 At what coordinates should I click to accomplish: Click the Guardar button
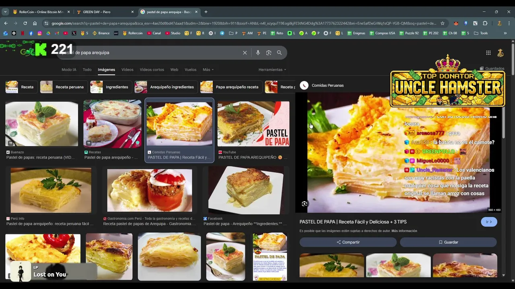[448, 242]
